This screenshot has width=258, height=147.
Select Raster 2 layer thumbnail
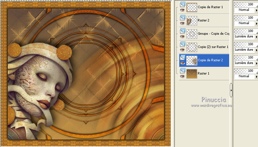click(x=192, y=21)
